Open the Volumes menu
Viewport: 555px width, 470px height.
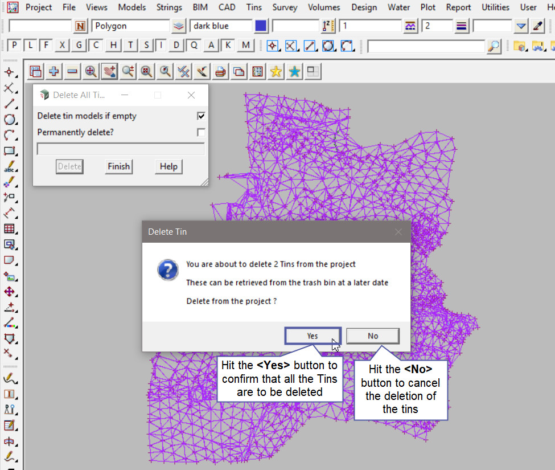pyautogui.click(x=324, y=7)
